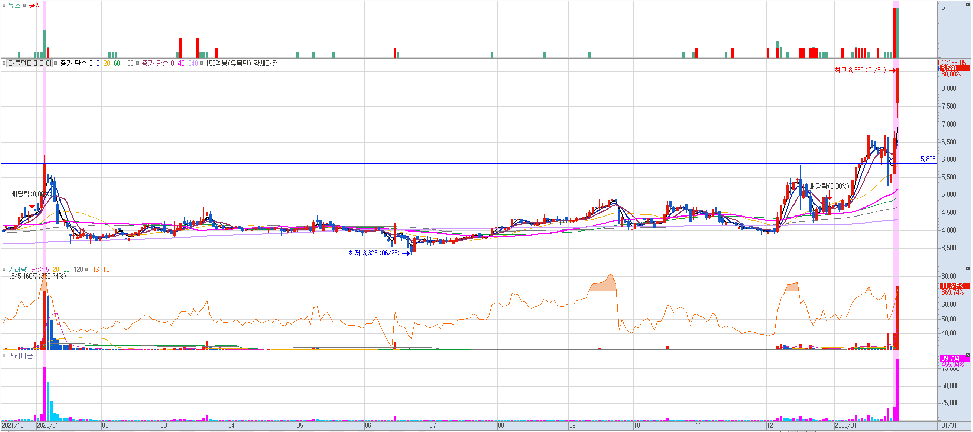Click the square handle before the 거래량 legend

[4, 269]
